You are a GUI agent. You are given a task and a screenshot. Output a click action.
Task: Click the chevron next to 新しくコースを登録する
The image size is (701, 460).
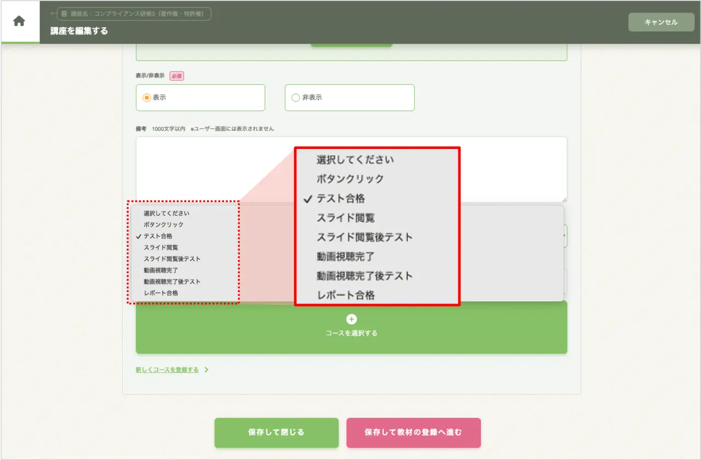(206, 370)
